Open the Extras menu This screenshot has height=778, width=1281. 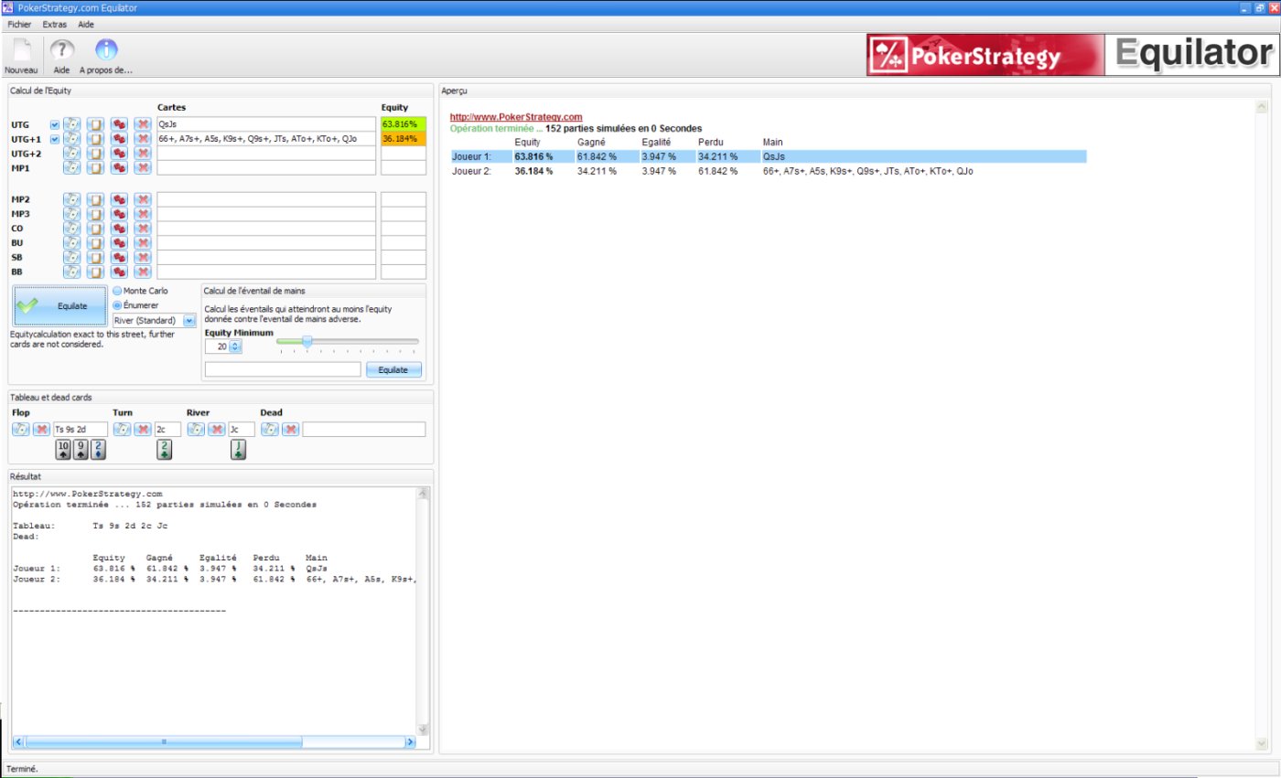[x=54, y=25]
